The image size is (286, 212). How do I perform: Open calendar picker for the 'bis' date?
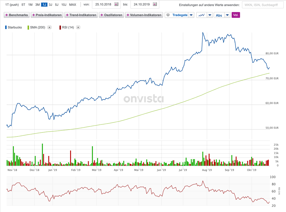click(x=155, y=4)
